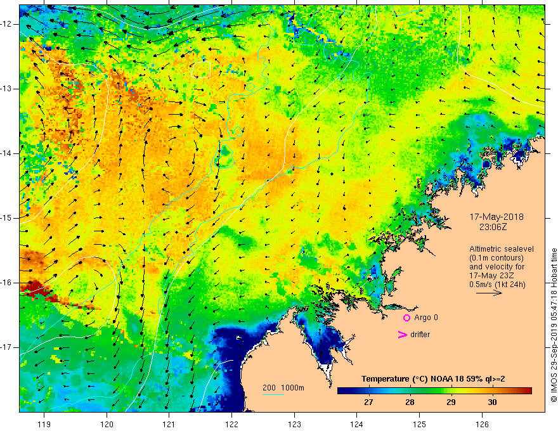Click the '17-May-2018' date label
The image size is (558, 431).
[496, 217]
